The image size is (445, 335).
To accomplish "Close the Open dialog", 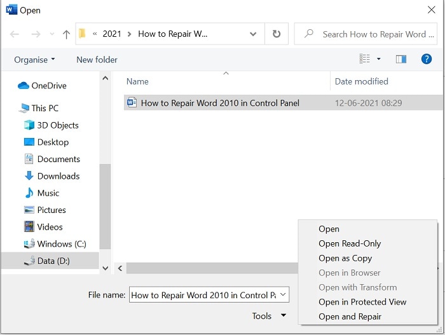I will (x=432, y=10).
